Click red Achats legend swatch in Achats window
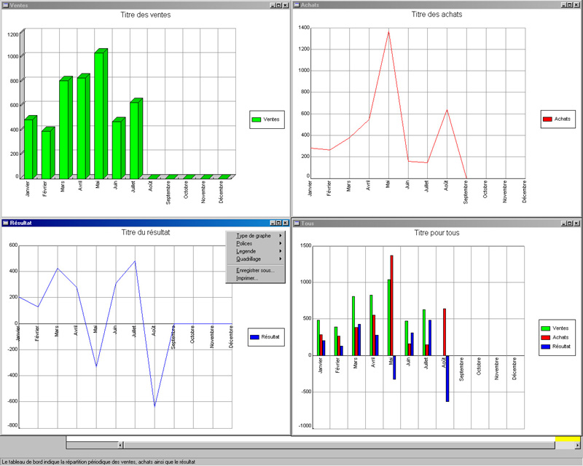 pyautogui.click(x=548, y=119)
